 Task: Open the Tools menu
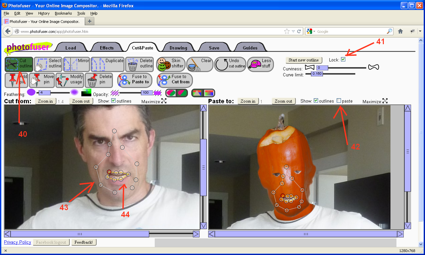(81, 13)
